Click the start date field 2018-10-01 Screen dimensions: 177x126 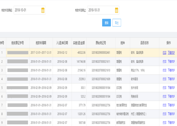(x=27, y=10)
